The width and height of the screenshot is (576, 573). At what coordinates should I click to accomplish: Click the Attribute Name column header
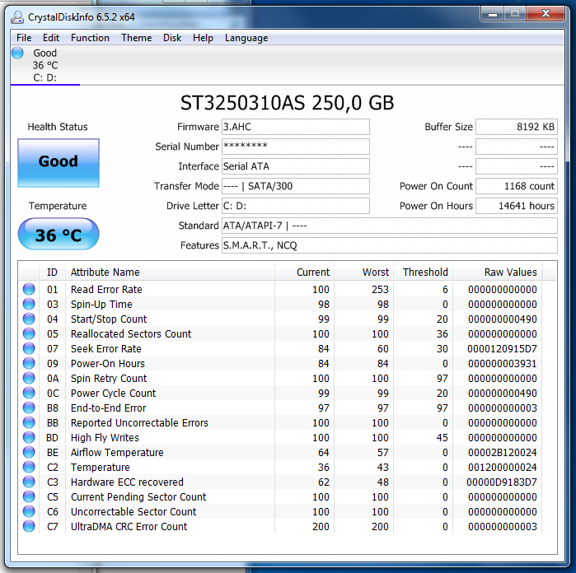coord(170,272)
